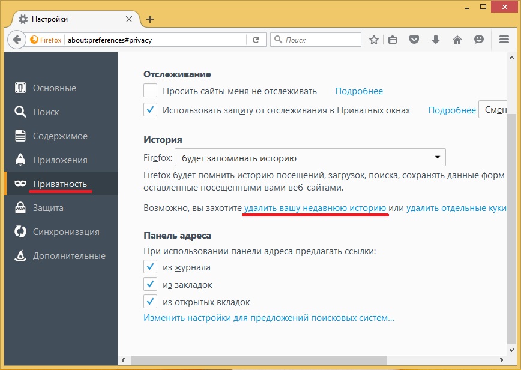The width and height of the screenshot is (521, 370).
Task: Click Подробнее link next to do-not-track option
Action: pos(359,91)
